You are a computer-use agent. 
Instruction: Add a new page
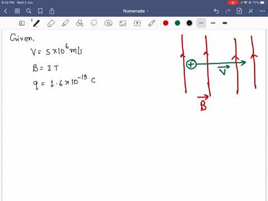pyautogui.click(x=239, y=11)
